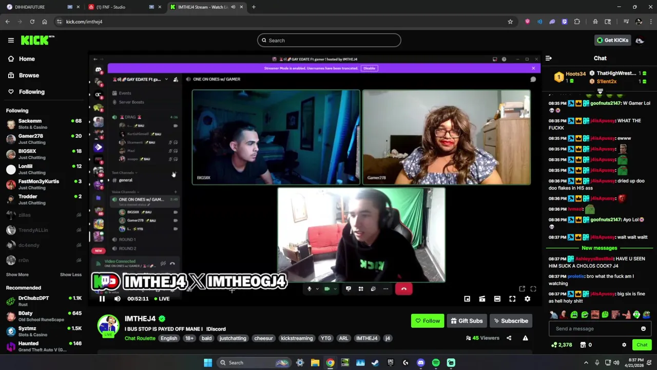
Task: Open DrChubzDPT recommended channel
Action: click(x=44, y=301)
